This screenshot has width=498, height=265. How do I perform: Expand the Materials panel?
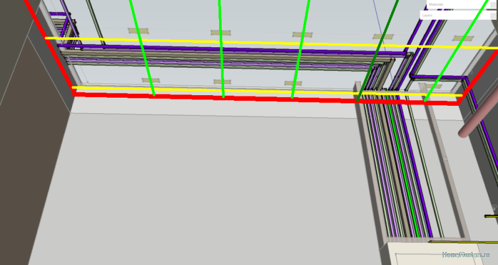[x=492, y=5]
